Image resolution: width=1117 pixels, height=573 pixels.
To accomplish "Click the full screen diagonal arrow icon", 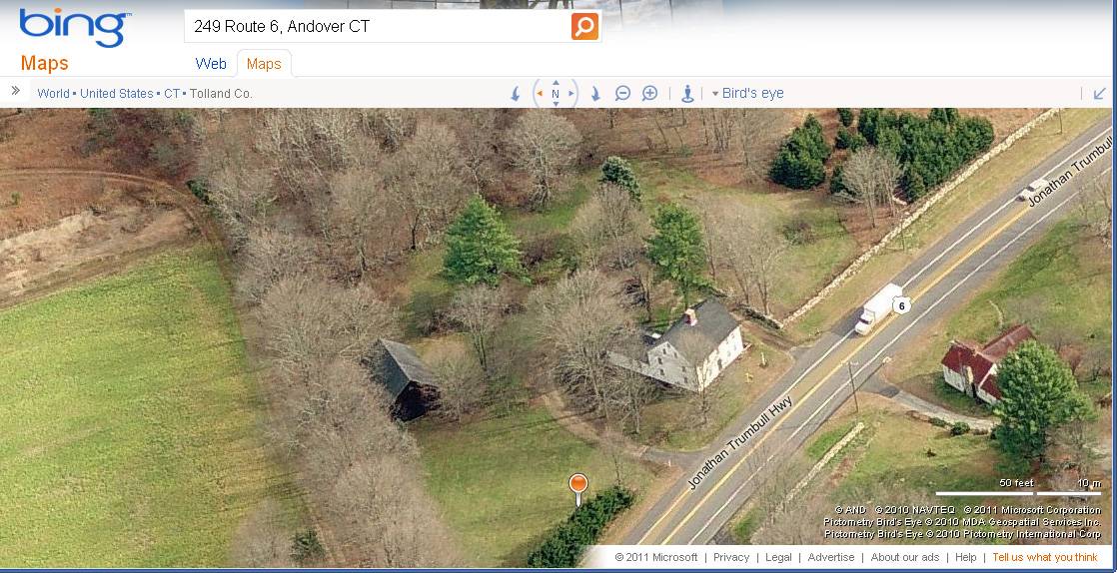I will coord(1100,93).
